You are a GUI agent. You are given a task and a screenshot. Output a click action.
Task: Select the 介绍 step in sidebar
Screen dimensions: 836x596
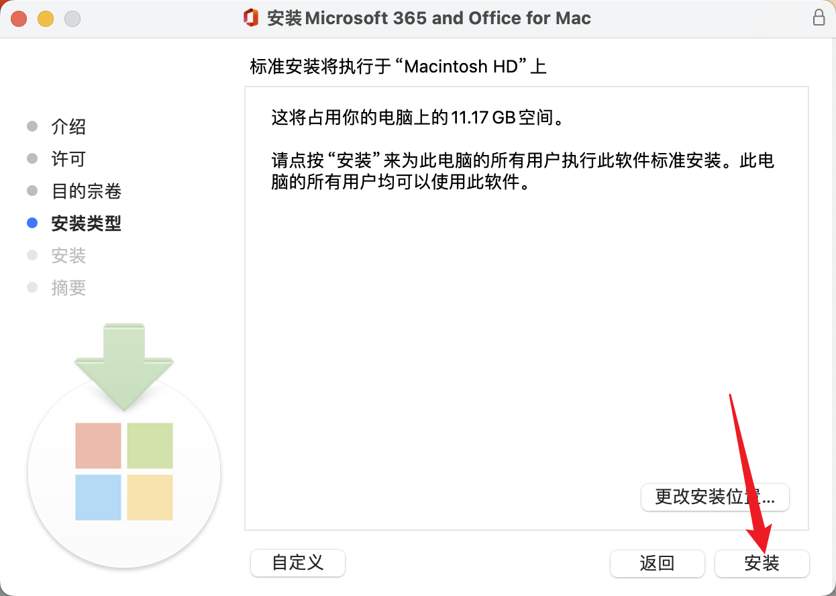pyautogui.click(x=68, y=127)
